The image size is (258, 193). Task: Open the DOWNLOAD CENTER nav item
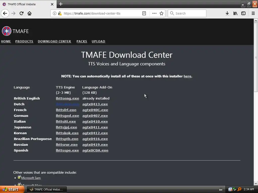pos(54,41)
